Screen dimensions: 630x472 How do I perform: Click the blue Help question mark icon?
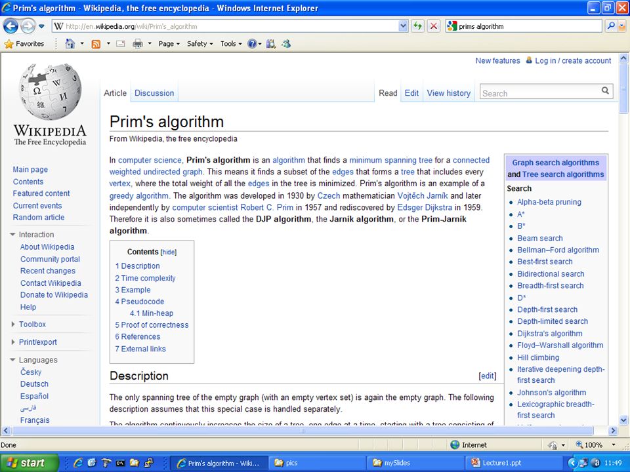252,44
